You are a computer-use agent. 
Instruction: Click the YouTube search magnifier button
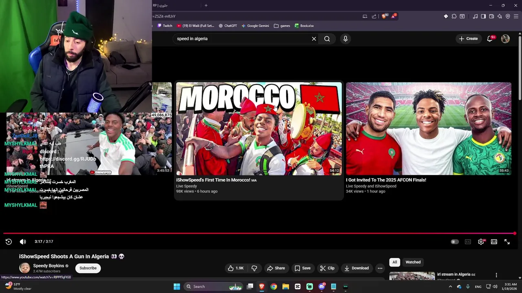click(x=327, y=39)
